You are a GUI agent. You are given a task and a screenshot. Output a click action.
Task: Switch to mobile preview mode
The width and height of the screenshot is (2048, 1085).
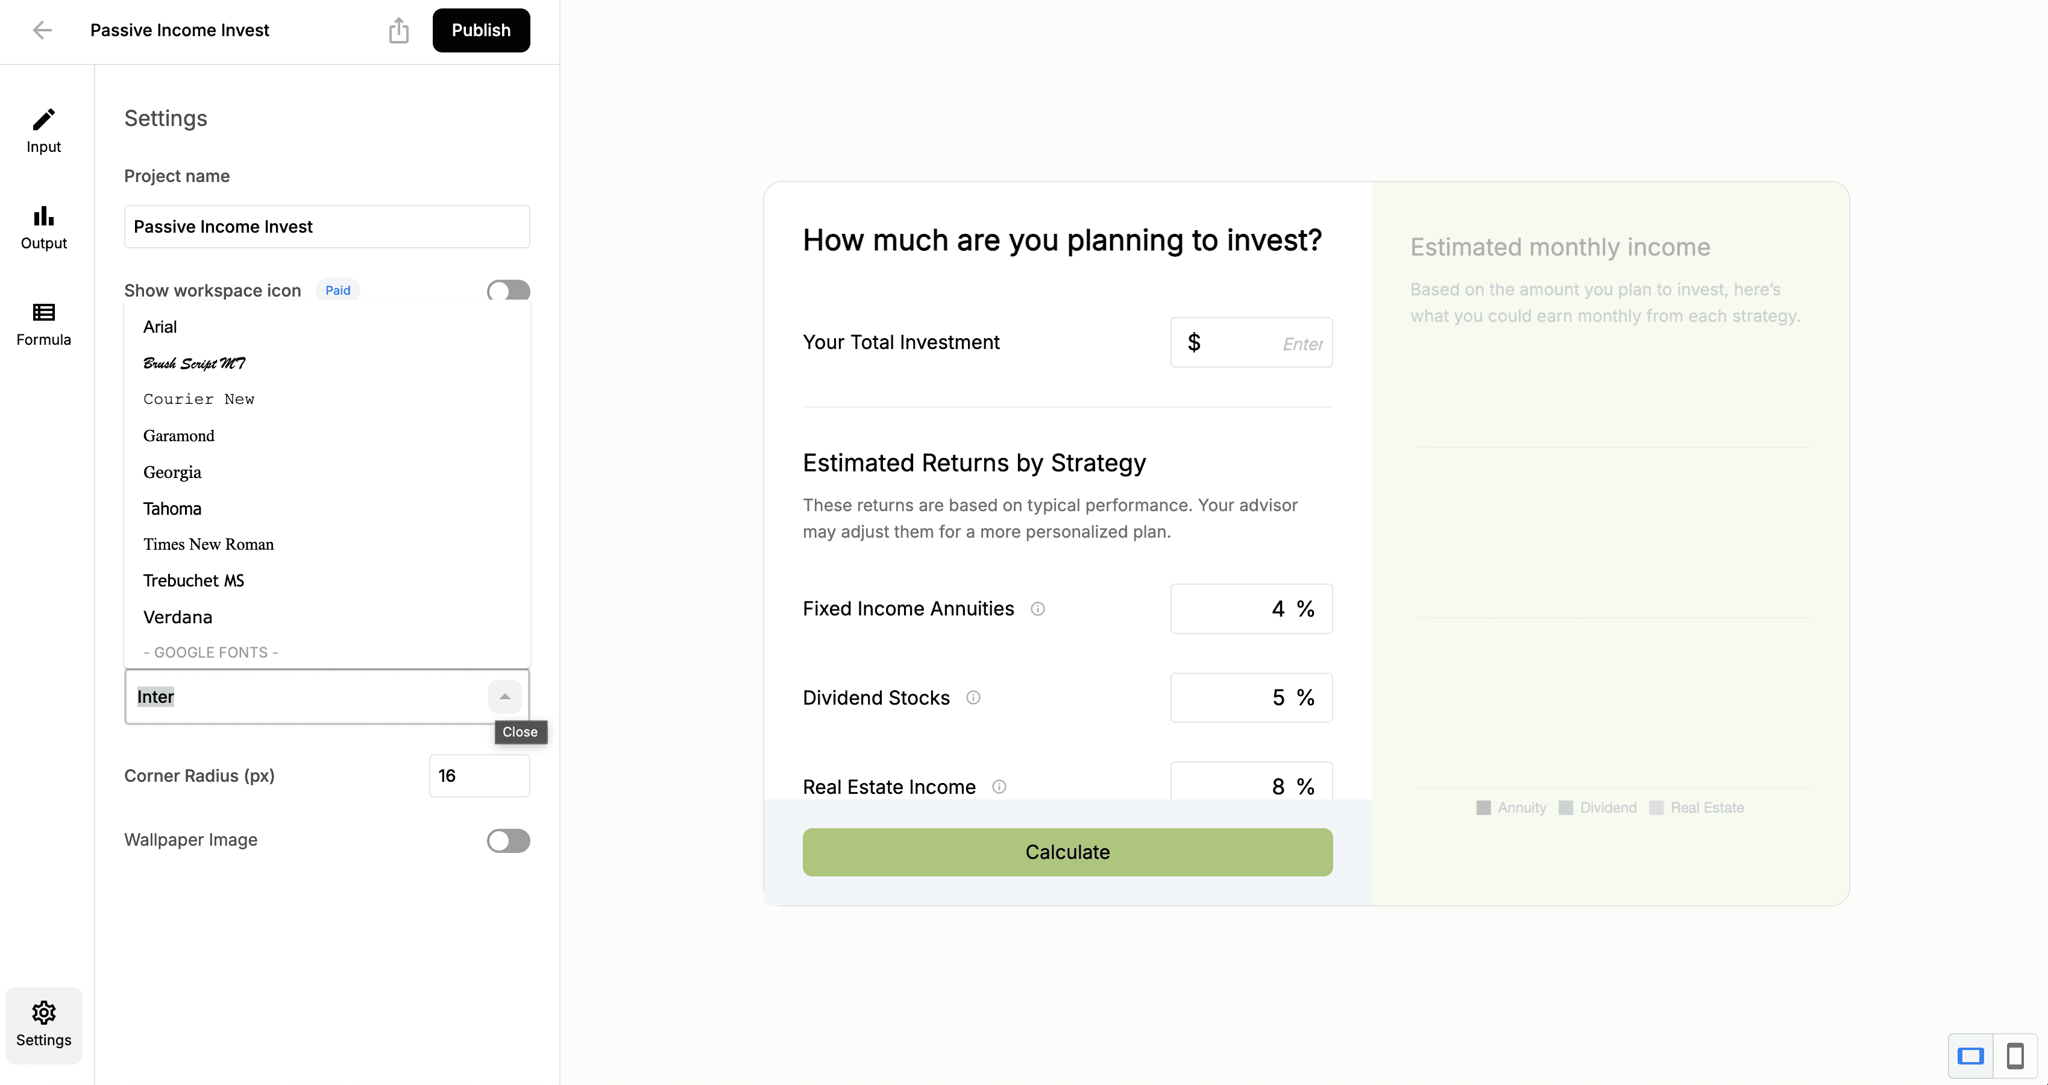point(2015,1055)
